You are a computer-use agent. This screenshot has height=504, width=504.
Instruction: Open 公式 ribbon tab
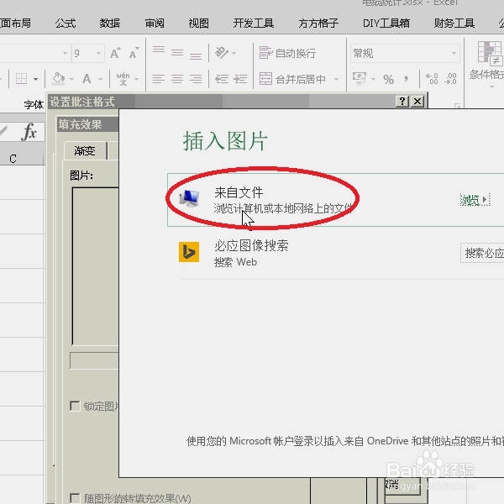point(66,24)
